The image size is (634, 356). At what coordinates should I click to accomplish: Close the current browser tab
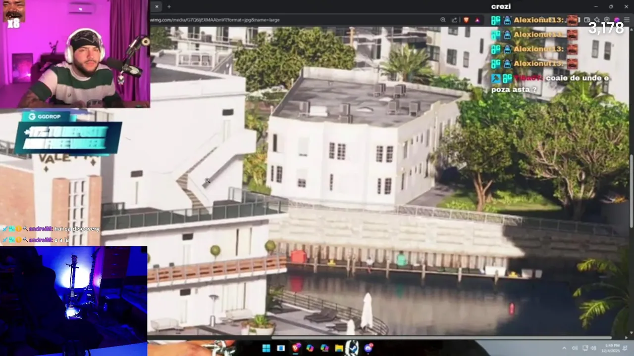[x=157, y=6]
